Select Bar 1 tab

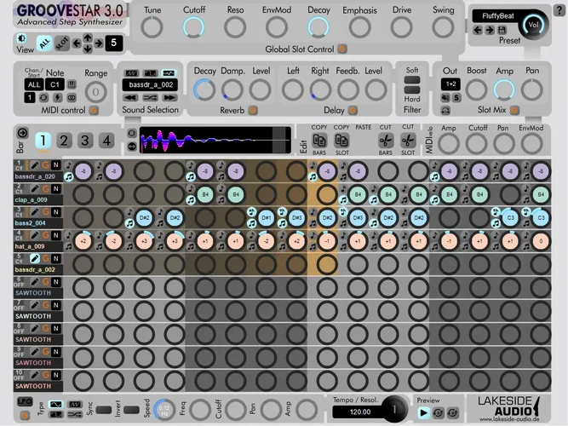tap(43, 141)
